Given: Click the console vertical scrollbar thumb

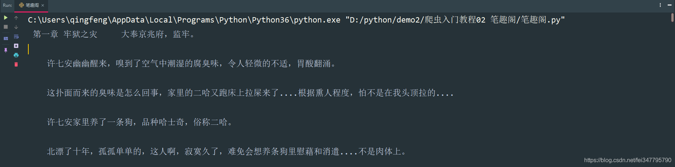Looking at the screenshot, I should [x=672, y=18].
